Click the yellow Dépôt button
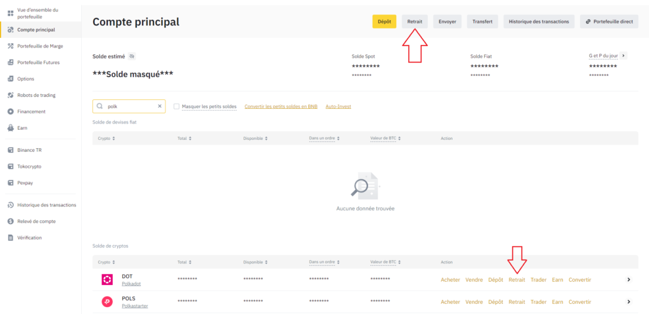Image resolution: width=649 pixels, height=314 pixels. point(384,22)
